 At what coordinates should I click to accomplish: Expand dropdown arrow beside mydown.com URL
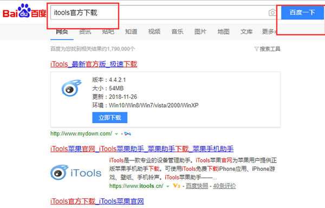pos(116,134)
